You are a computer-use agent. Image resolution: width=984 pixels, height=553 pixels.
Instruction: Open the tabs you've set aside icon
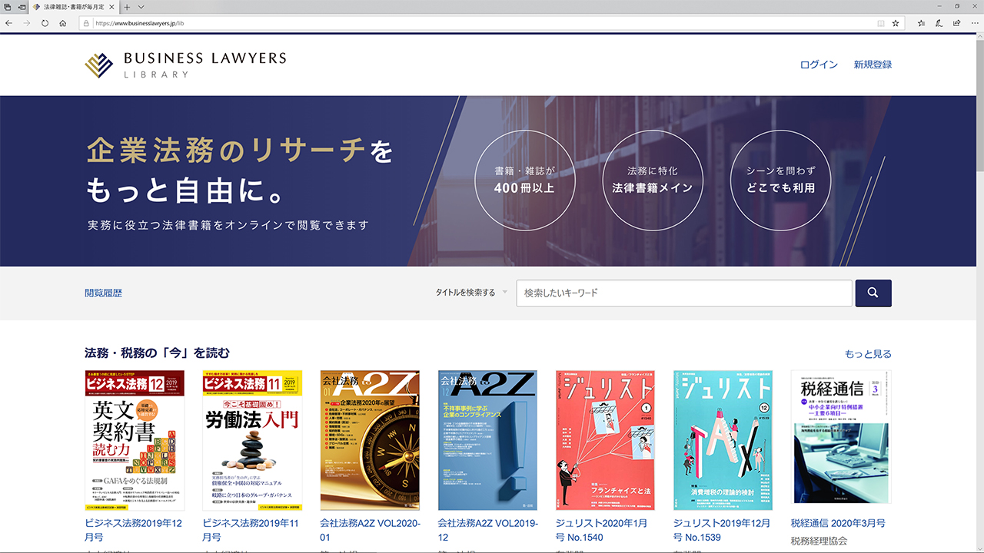point(7,7)
